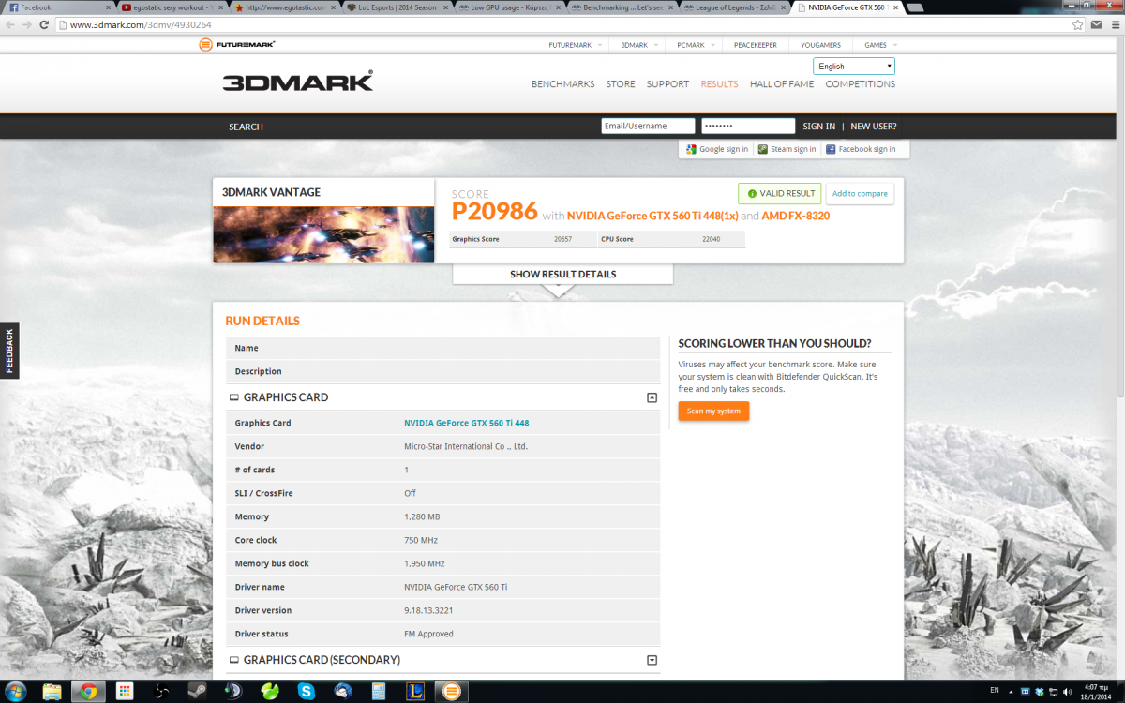Image resolution: width=1125 pixels, height=703 pixels.
Task: Open the Windows Start menu
Action: tap(16, 692)
